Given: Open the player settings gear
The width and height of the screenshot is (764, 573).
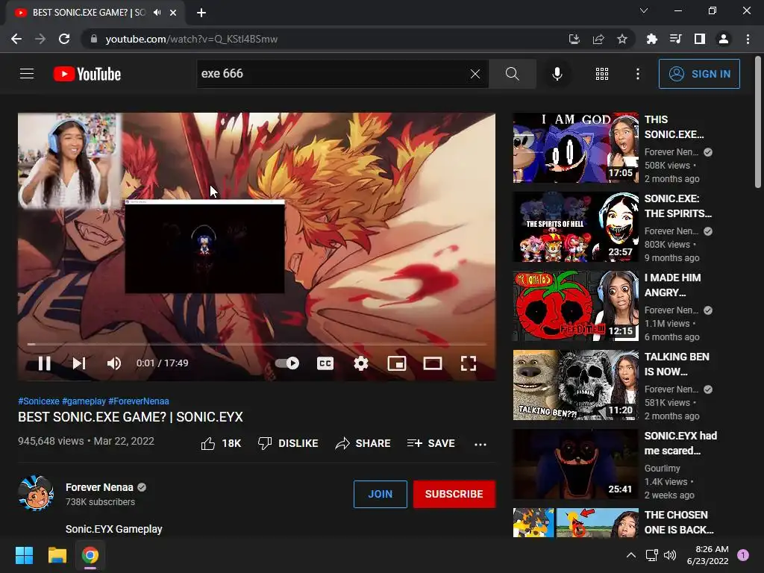Looking at the screenshot, I should coord(360,363).
